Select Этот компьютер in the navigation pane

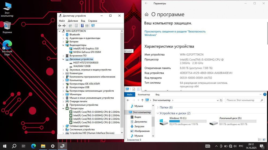click(140, 112)
